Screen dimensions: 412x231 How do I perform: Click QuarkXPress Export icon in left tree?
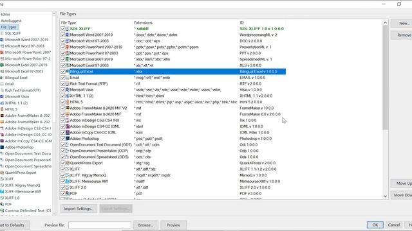[2, 173]
